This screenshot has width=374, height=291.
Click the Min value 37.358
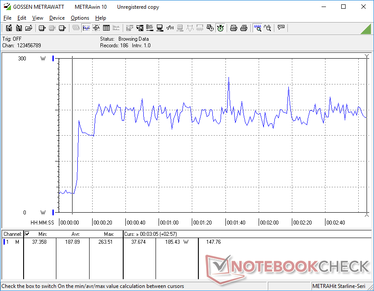39,242
